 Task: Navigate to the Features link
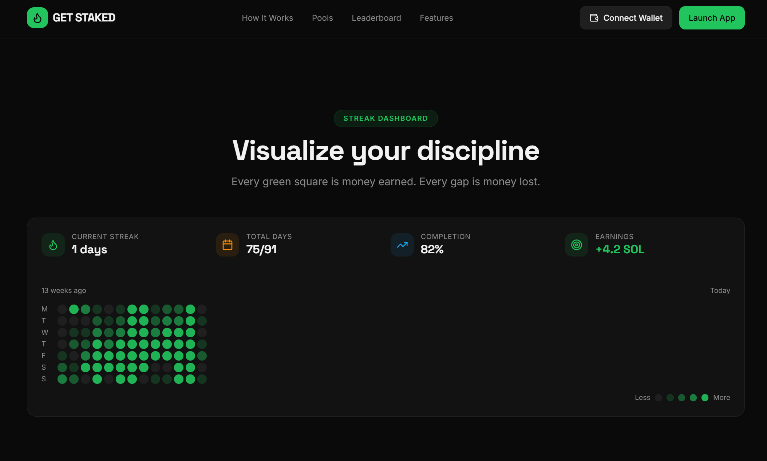point(436,18)
